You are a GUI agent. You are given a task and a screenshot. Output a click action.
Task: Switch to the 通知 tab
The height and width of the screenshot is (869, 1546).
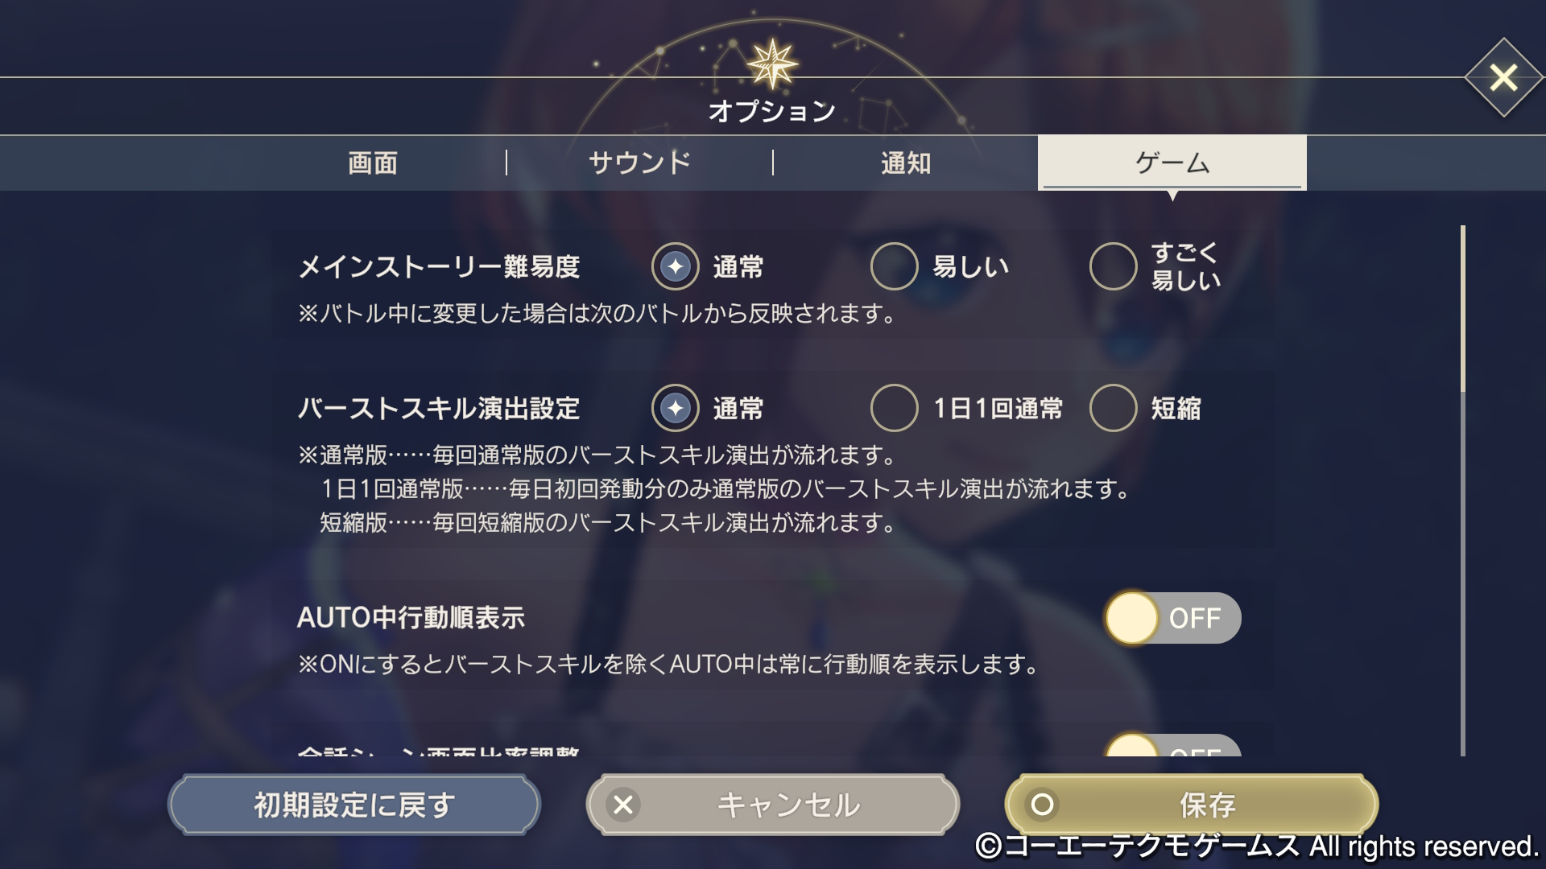tap(906, 163)
